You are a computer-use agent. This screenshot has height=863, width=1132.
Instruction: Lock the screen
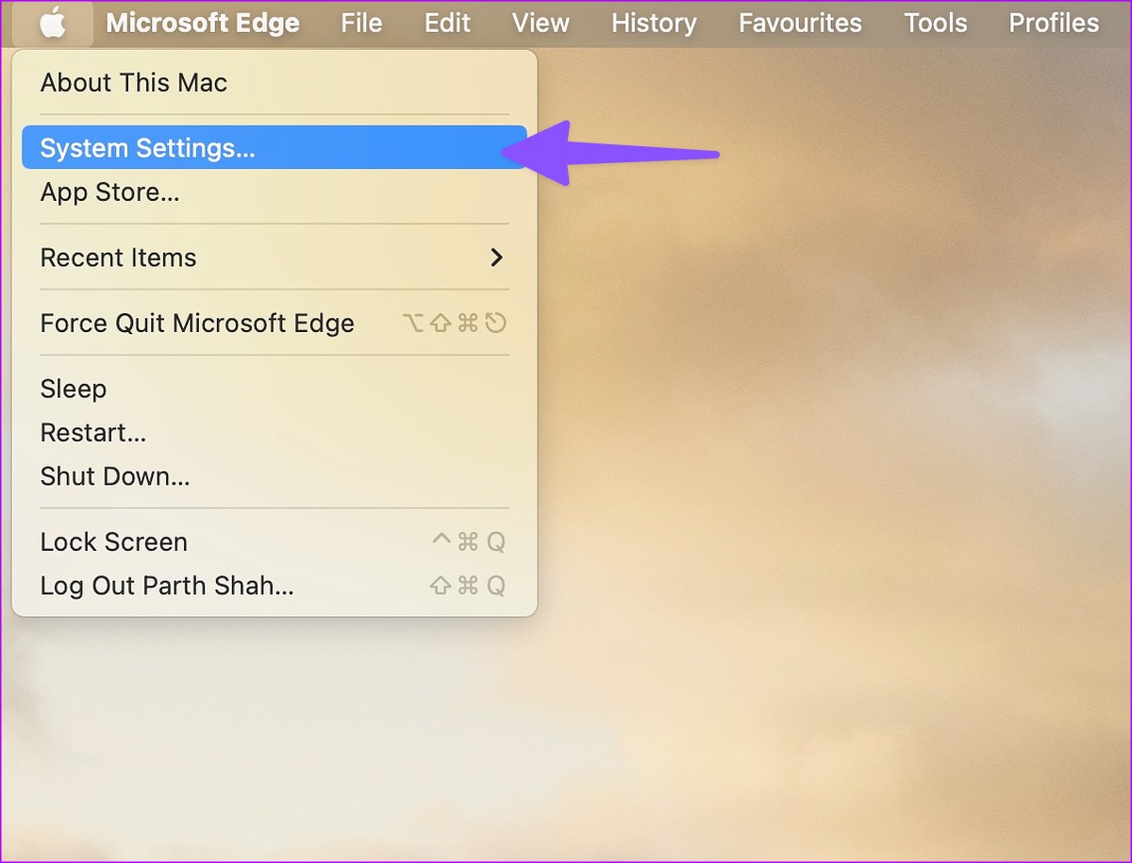[x=113, y=541]
